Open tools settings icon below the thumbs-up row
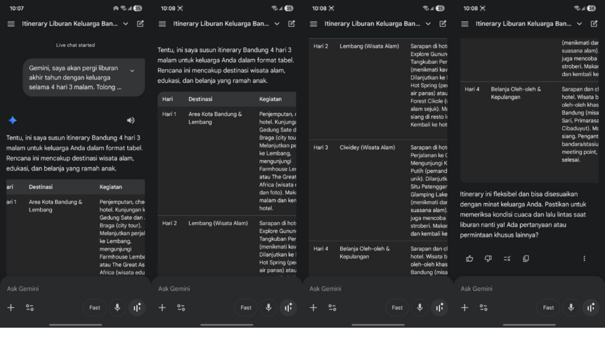 click(483, 308)
